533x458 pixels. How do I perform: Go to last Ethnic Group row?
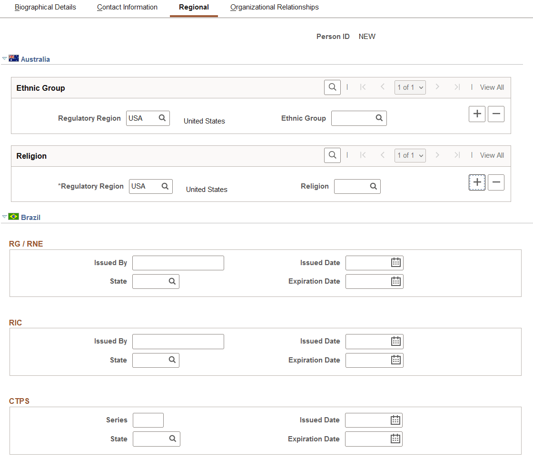click(x=457, y=87)
